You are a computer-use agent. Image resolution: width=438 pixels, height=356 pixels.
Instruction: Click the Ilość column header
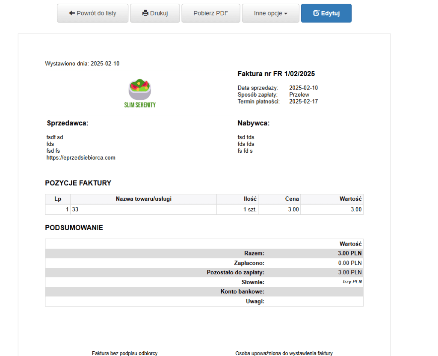click(x=250, y=199)
